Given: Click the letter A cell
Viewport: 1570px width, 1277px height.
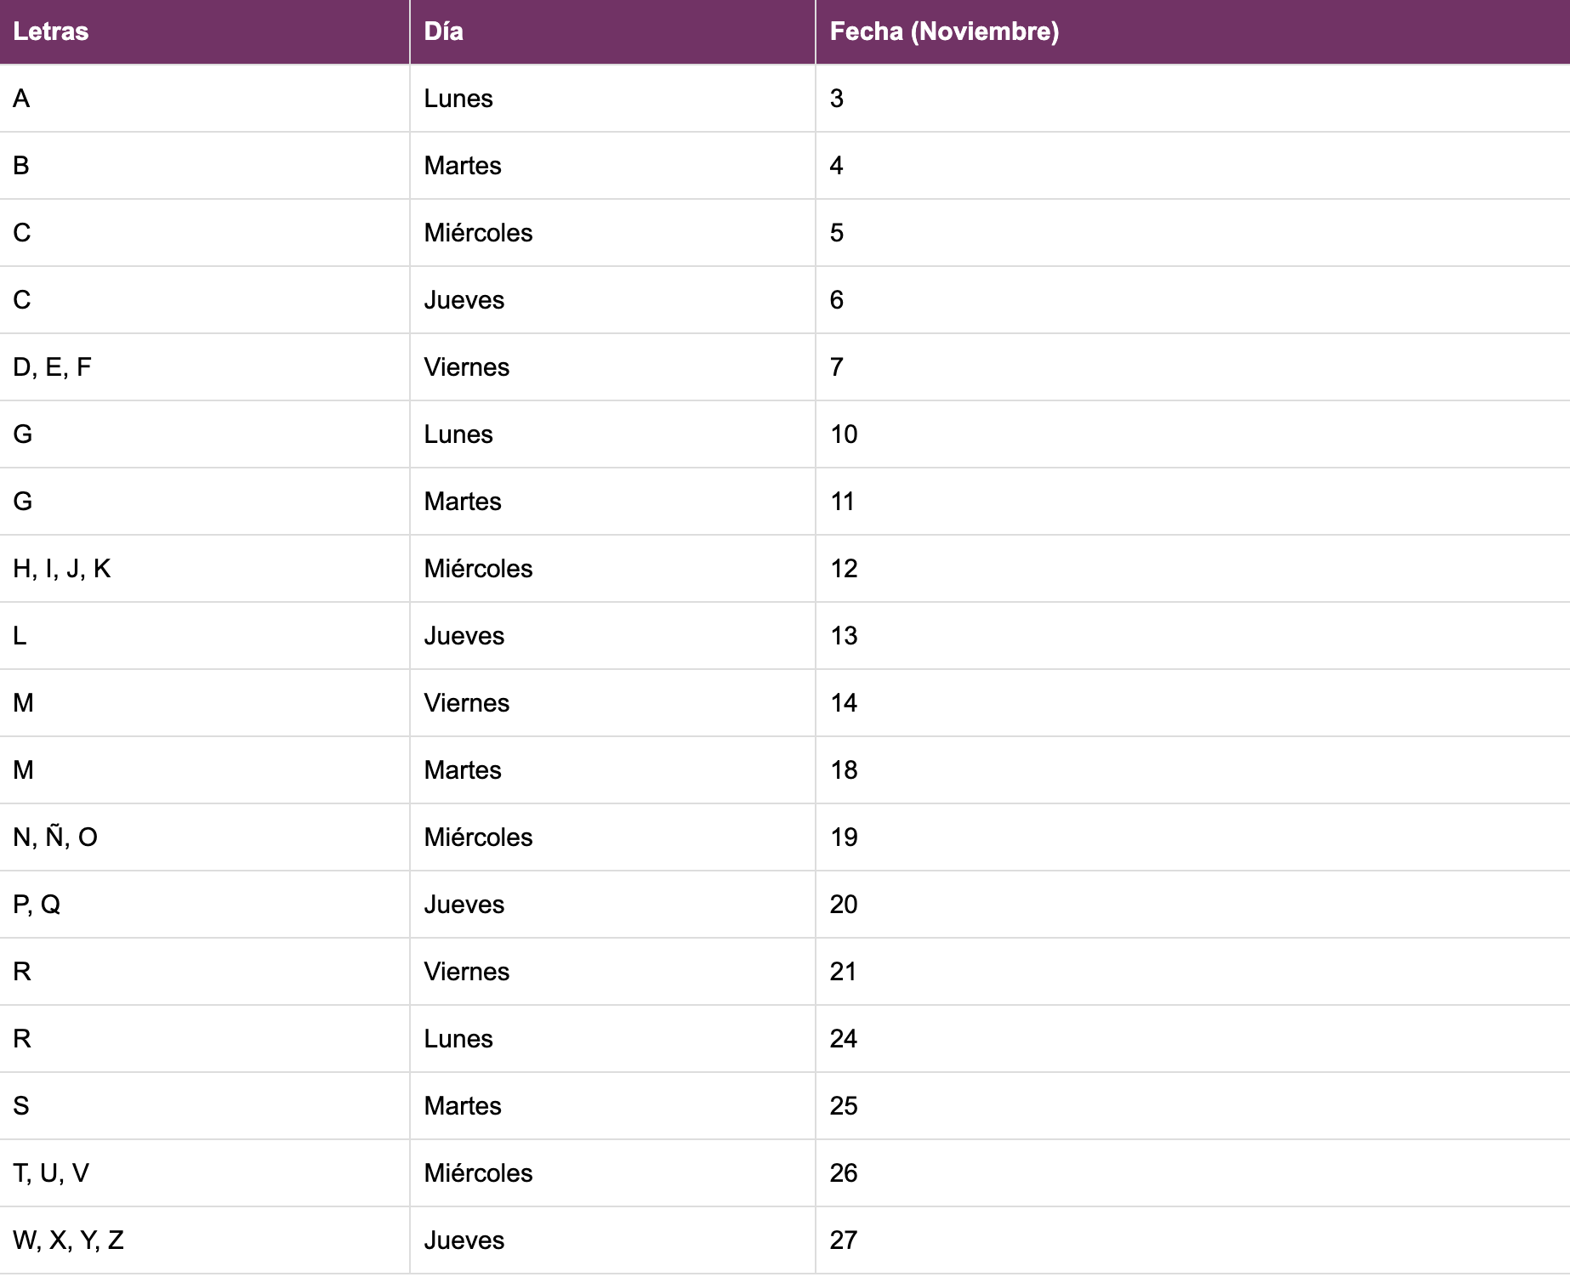Looking at the screenshot, I should 22,99.
